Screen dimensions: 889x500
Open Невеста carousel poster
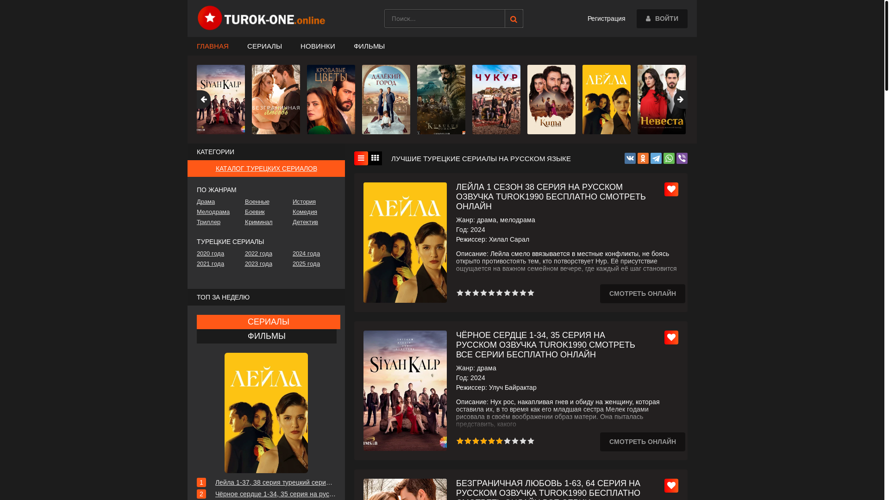[662, 100]
